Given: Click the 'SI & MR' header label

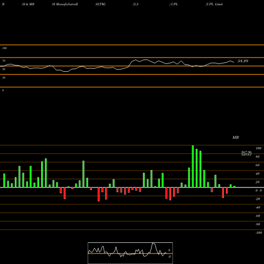Looking at the screenshot, I should pyautogui.click(x=28, y=4).
